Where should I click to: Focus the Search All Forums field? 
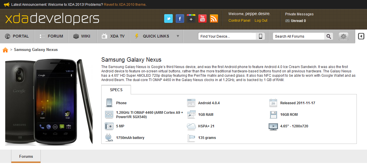299,36
